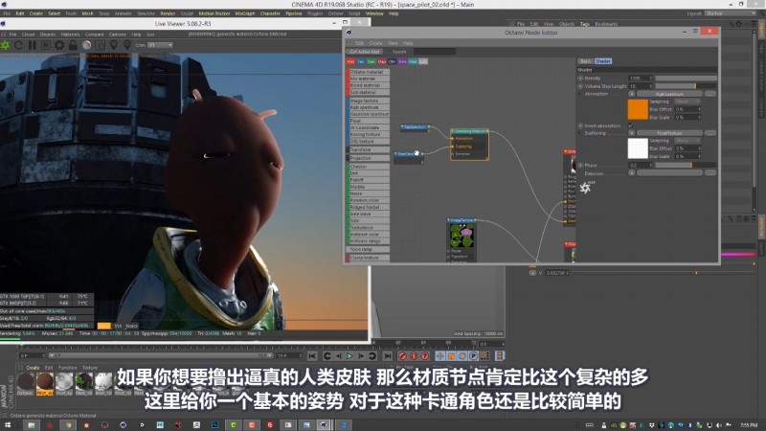Open the Chn channel dropdown in Live Viewer
This screenshot has height=431, width=766.
[x=161, y=45]
